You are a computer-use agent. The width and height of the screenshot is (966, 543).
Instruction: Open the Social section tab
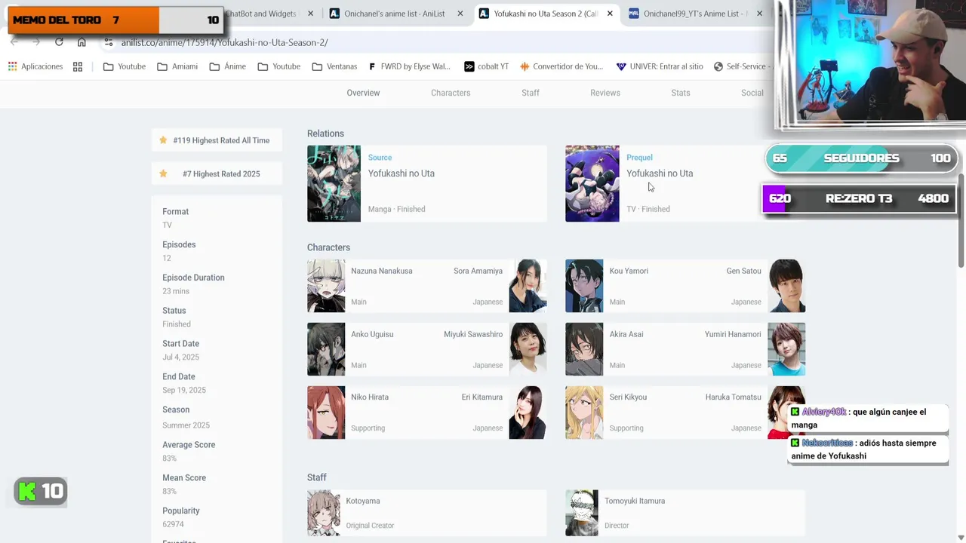point(752,93)
